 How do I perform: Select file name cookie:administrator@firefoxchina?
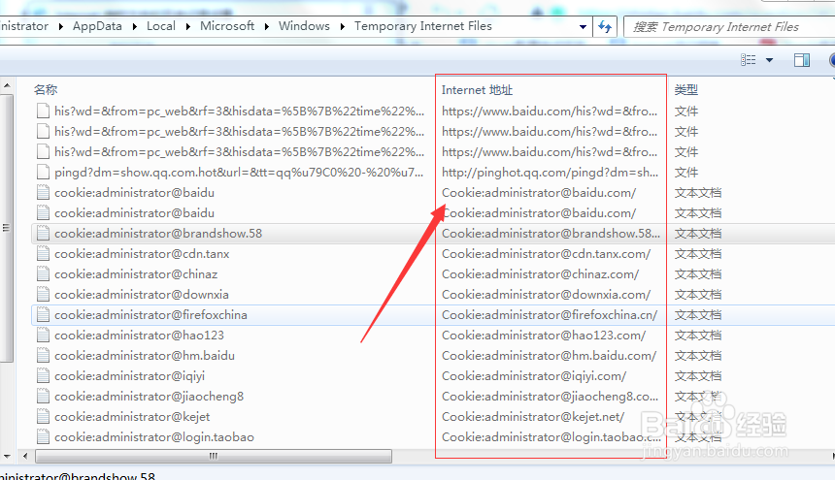click(150, 315)
